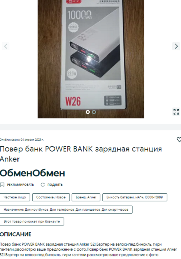Select the first photo indicator dot
Viewport: 181px width, 259px height.
(x=88, y=112)
